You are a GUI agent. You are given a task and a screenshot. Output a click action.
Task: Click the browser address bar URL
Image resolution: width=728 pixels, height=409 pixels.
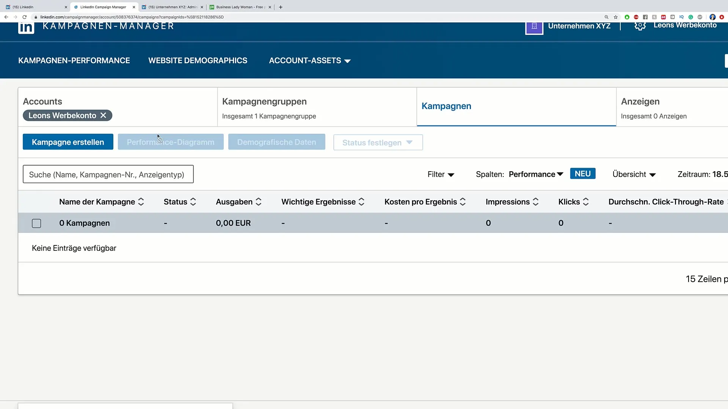click(132, 17)
